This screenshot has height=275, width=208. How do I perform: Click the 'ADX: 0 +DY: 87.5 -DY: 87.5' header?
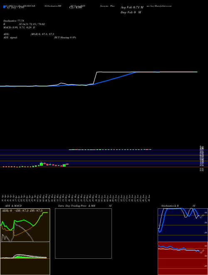22,211
